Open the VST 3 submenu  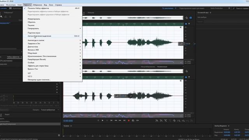tap(53, 76)
